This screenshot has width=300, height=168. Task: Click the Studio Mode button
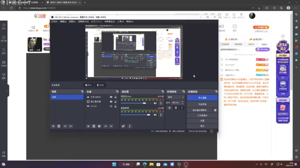click(202, 115)
